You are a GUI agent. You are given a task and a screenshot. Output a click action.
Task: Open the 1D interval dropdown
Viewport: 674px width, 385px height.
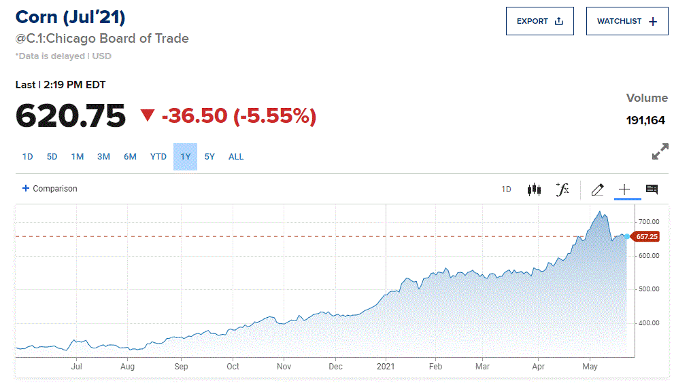[506, 189]
